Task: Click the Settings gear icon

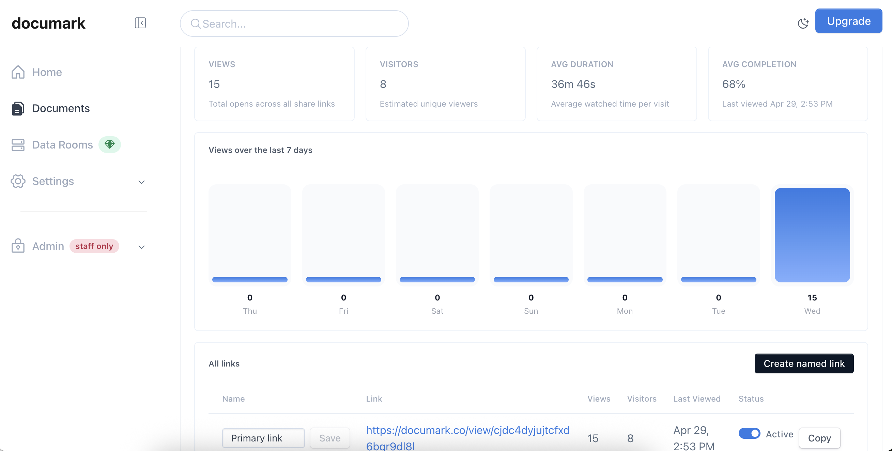Action: point(18,181)
